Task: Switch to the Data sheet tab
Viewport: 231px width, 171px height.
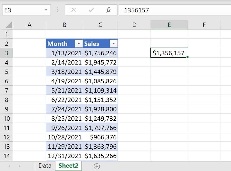Action: [x=45, y=166]
